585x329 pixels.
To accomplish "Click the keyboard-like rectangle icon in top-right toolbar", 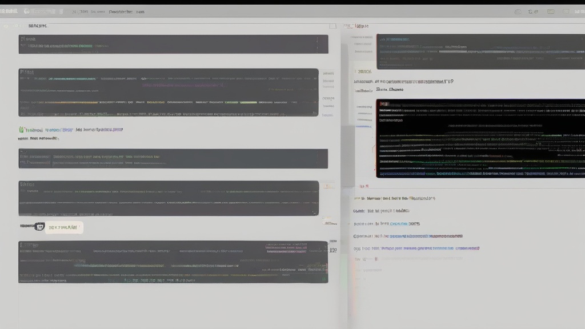I will pos(551,11).
